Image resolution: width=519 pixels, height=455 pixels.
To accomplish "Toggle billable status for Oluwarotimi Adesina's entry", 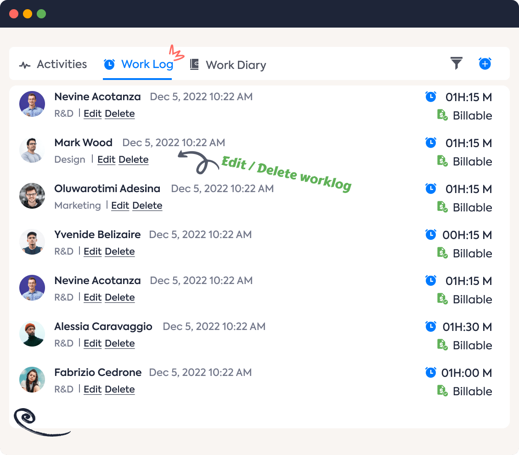I will 443,207.
